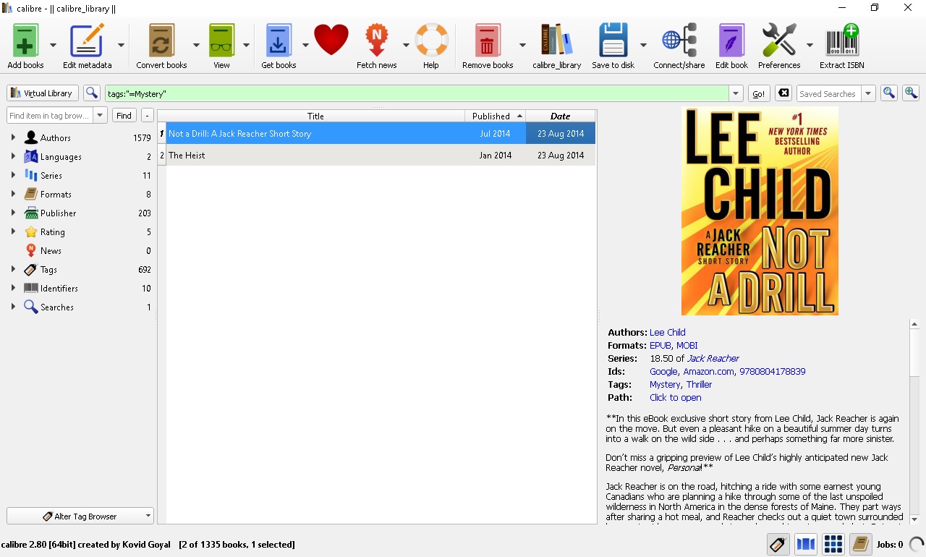Open the Preferences dropdown arrow

pos(810,45)
